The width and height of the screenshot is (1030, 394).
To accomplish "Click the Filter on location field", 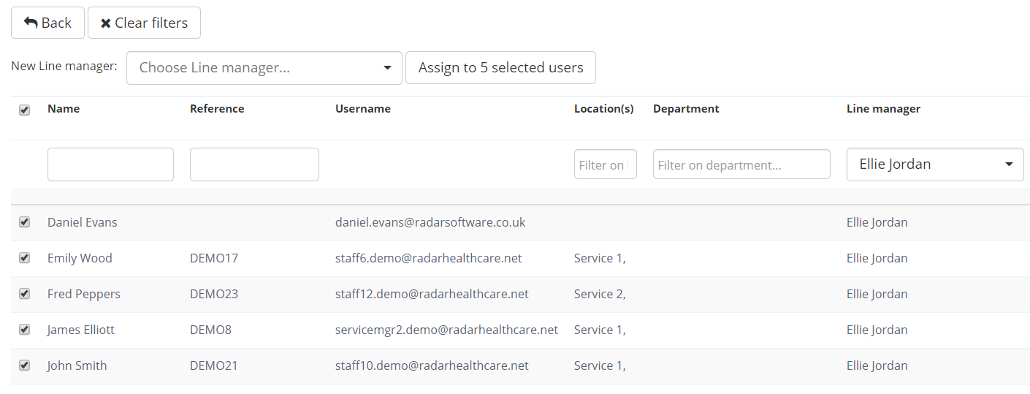I will click(605, 164).
